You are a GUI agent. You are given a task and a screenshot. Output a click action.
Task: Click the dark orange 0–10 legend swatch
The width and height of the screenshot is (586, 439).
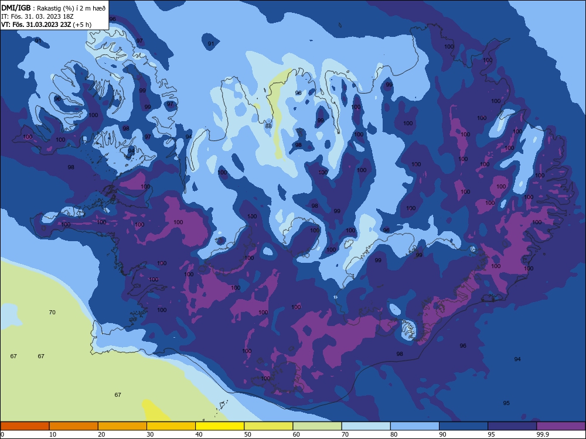click(x=25, y=426)
